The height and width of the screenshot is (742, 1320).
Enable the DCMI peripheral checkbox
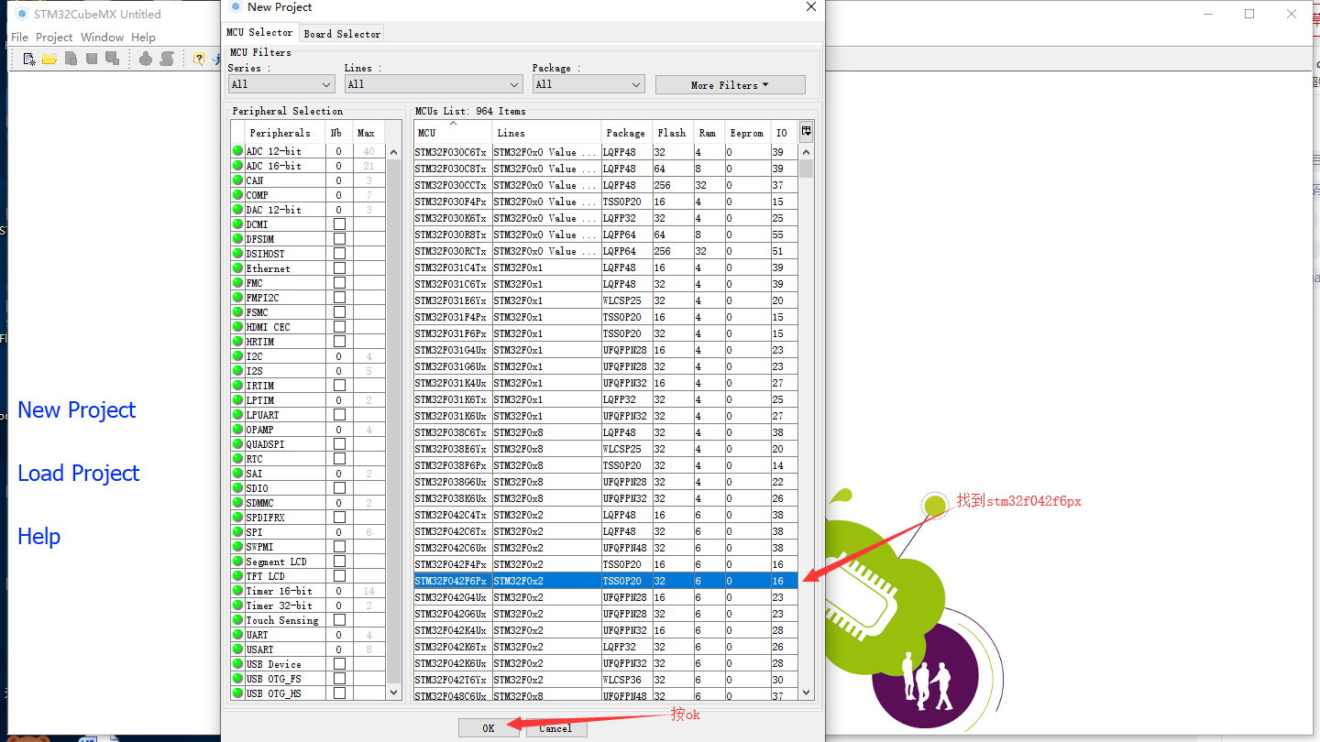point(338,224)
